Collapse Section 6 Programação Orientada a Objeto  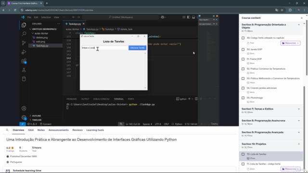click(x=299, y=25)
